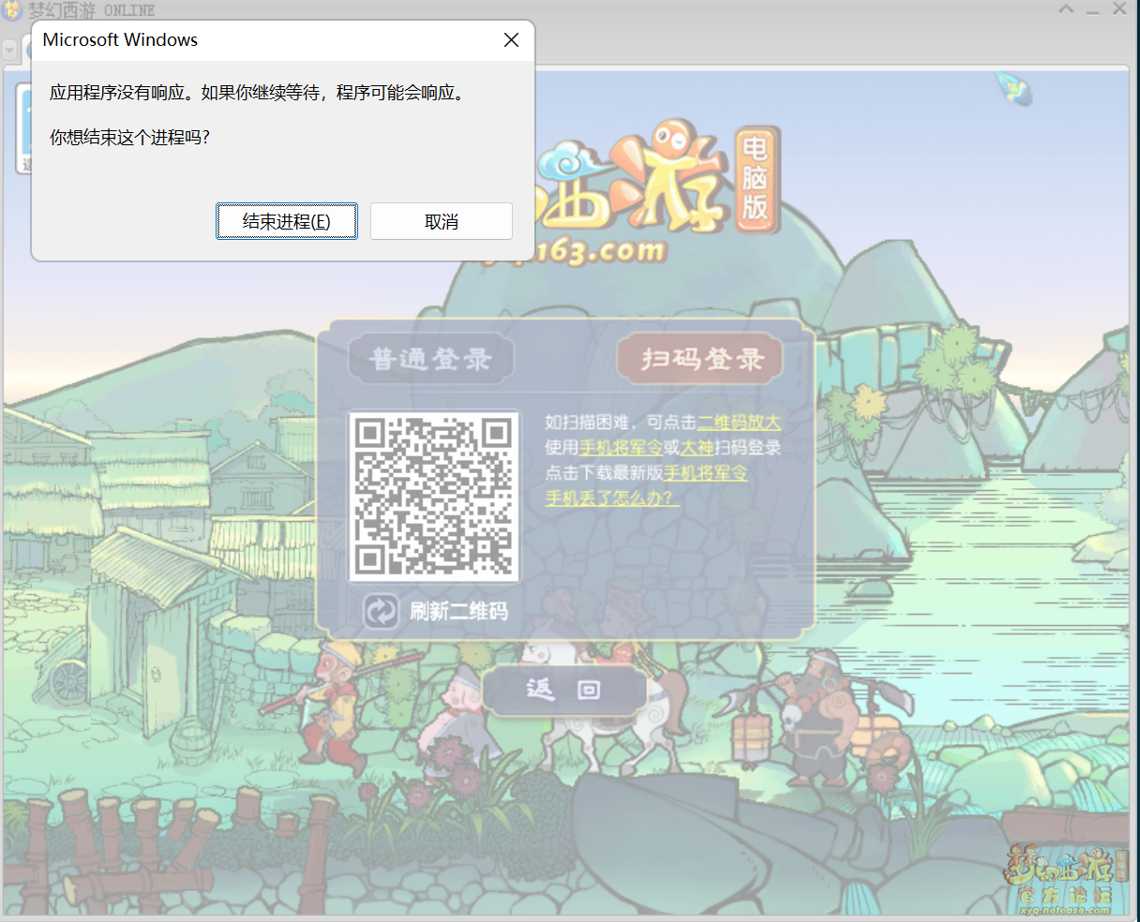The width and height of the screenshot is (1140, 922).
Task: Click the bird mascot icon at top right
Action: pyautogui.click(x=1013, y=88)
